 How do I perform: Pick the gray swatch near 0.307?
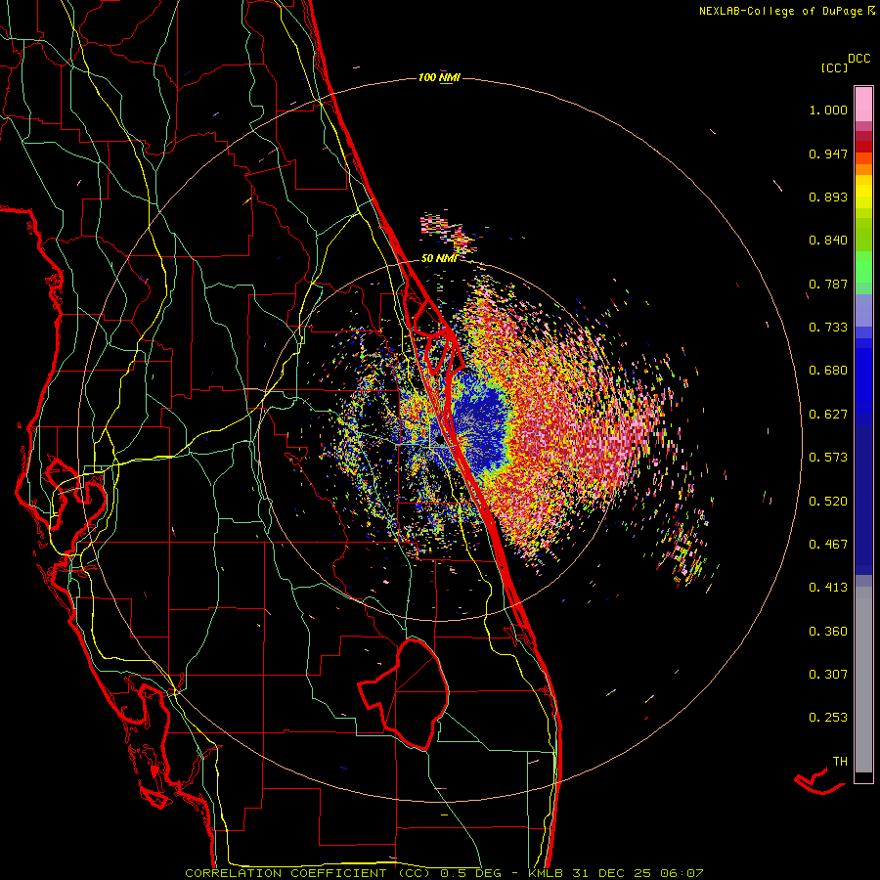point(863,680)
